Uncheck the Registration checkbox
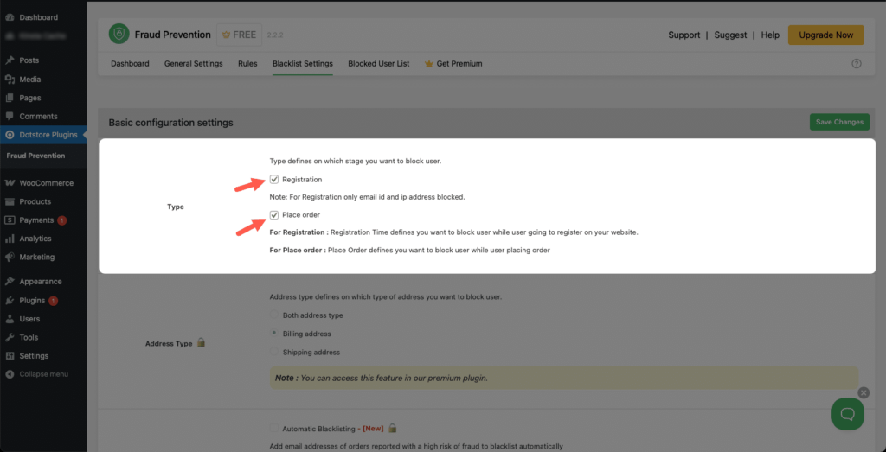 point(275,180)
